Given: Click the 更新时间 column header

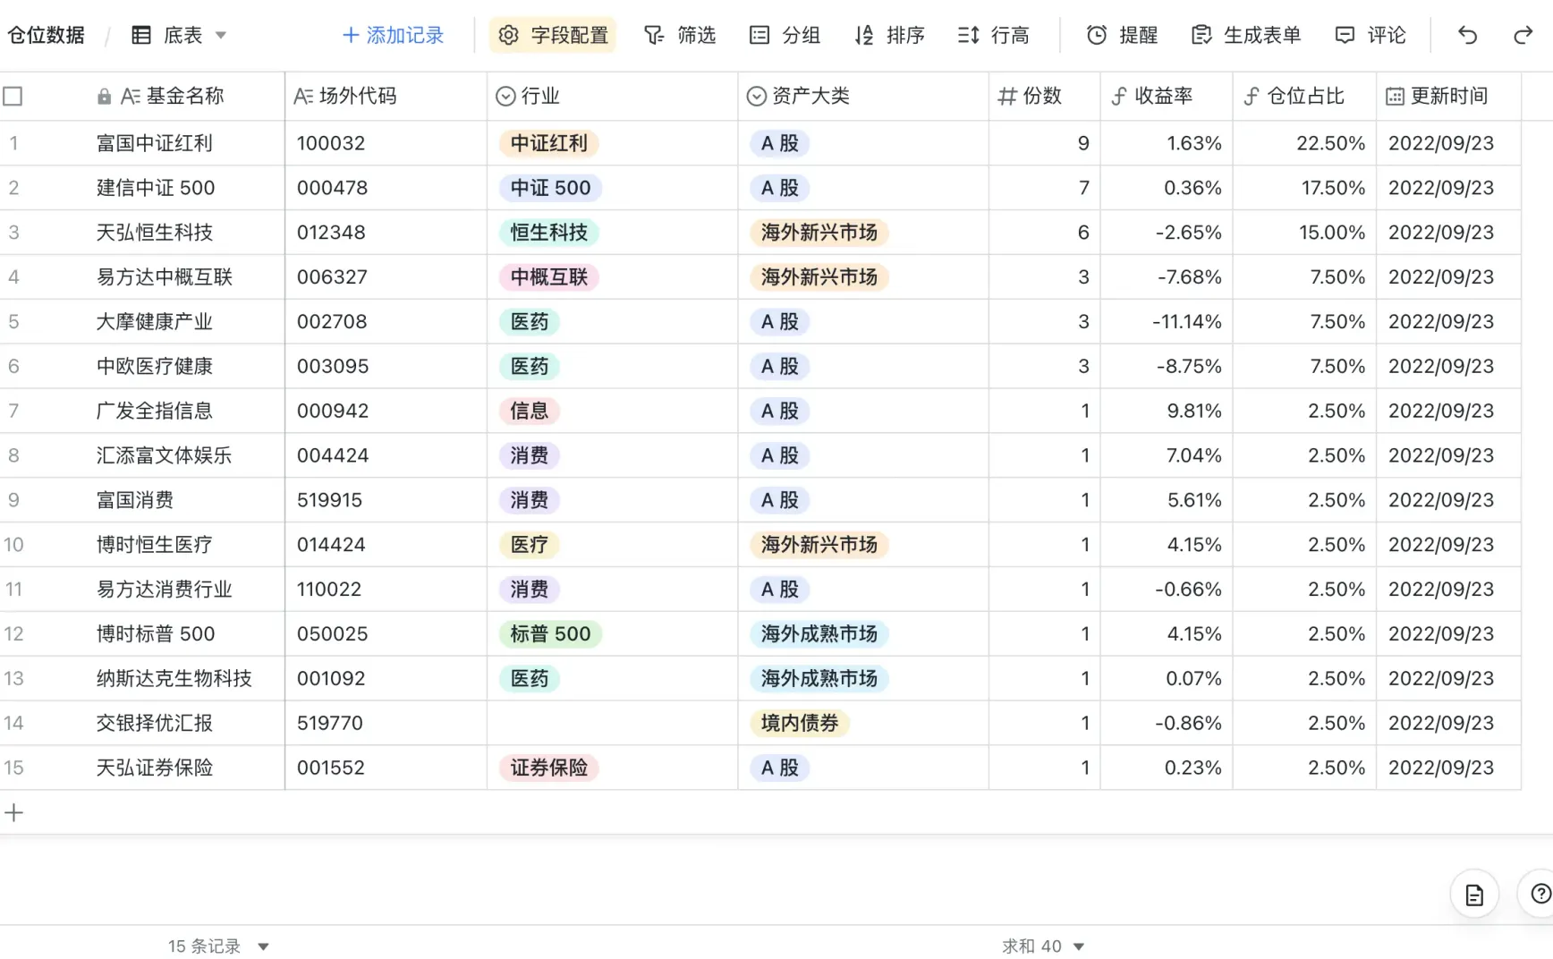Looking at the screenshot, I should (1448, 96).
